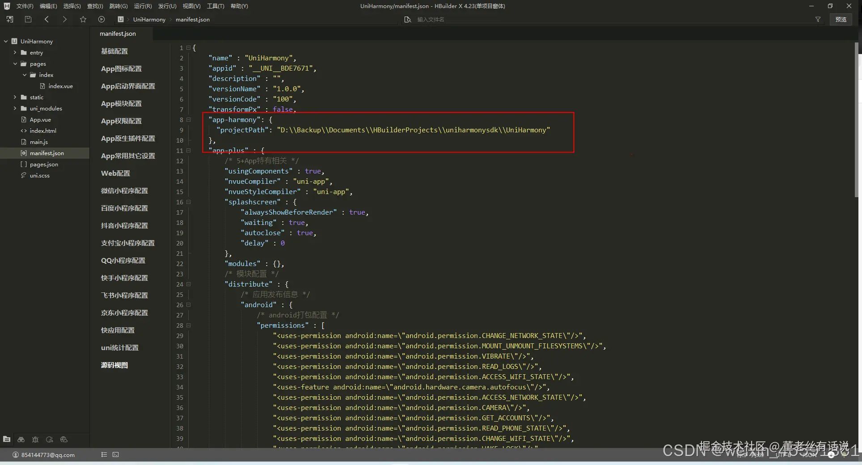862x465 pixels.
Task: Open the debug bug icon
Action: pyautogui.click(x=35, y=440)
